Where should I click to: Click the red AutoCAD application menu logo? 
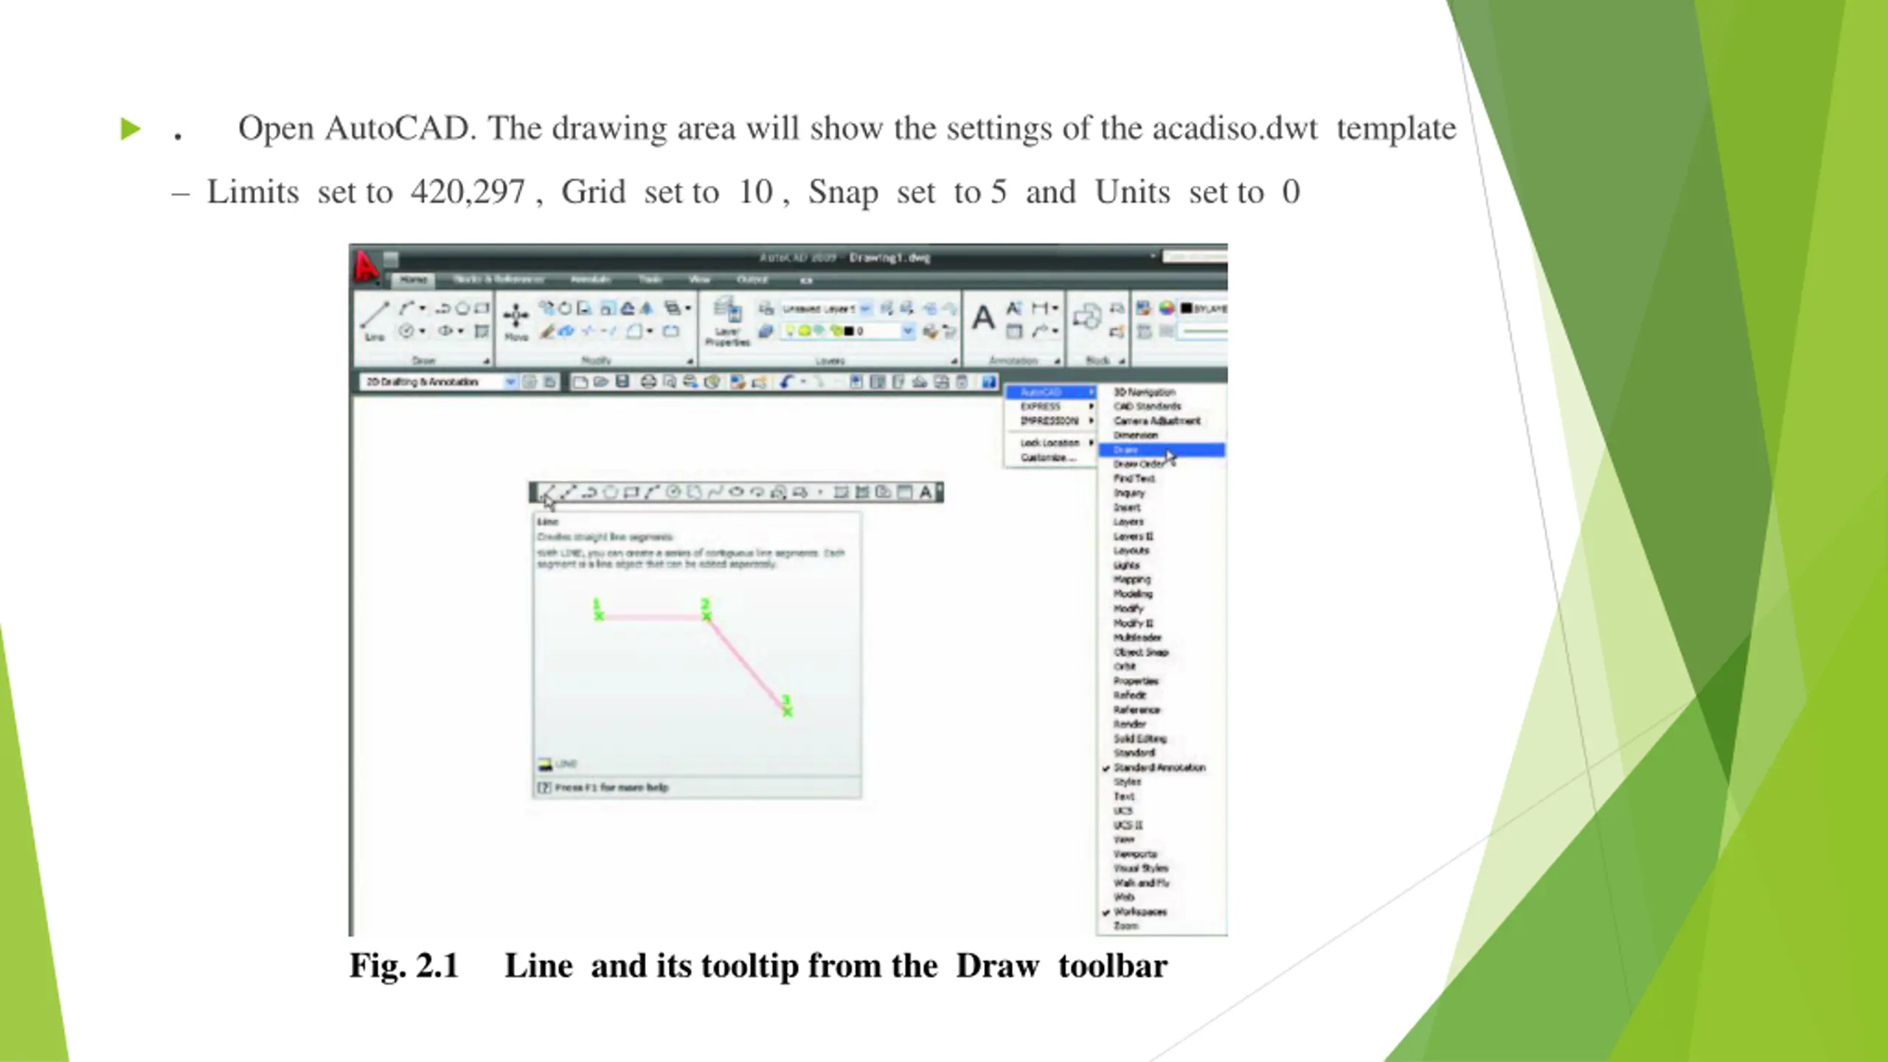(366, 266)
